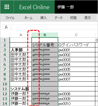98x106 pixels.
Task: Open the 校閲 ribbon tab
Action: (x=73, y=18)
